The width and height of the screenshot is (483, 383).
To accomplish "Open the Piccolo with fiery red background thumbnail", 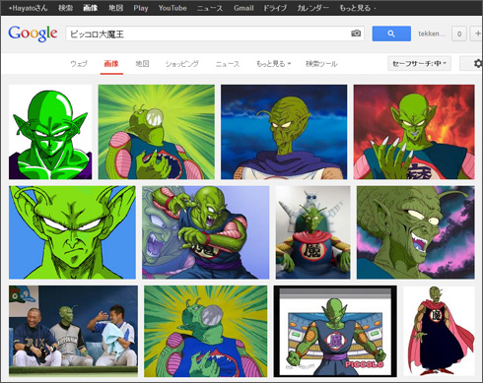I will (414, 132).
